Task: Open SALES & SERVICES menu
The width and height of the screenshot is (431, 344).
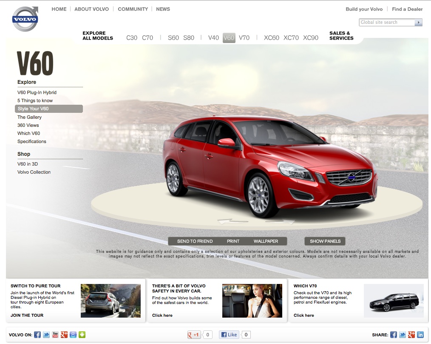Action: pyautogui.click(x=341, y=35)
